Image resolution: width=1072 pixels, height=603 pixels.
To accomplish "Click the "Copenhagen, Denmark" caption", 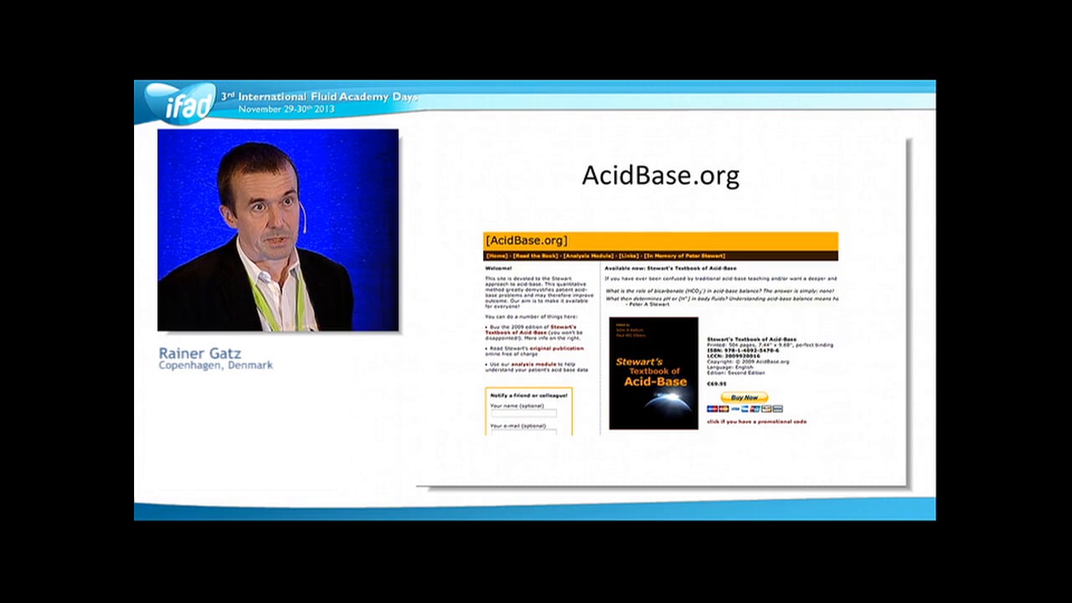I will (x=216, y=365).
